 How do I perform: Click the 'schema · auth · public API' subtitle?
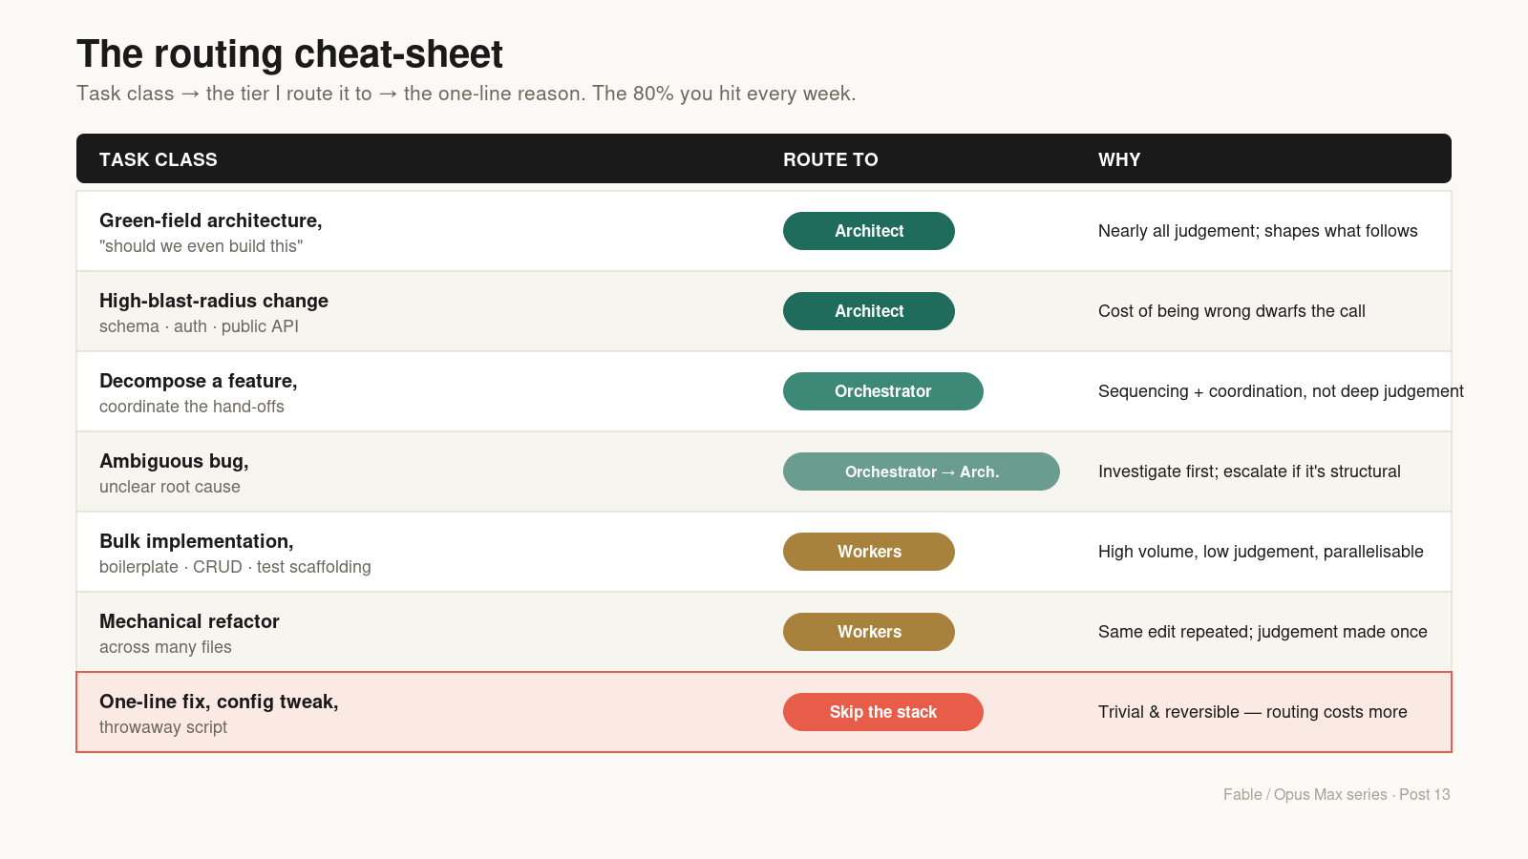[199, 326]
